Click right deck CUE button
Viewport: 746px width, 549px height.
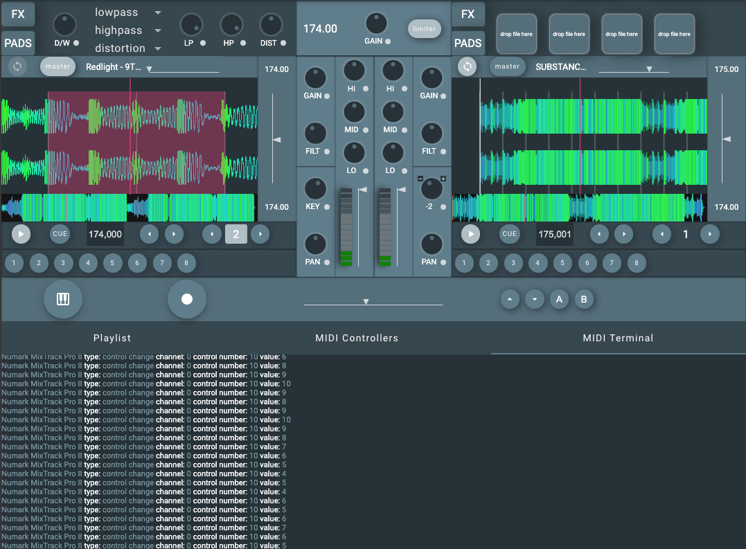pyautogui.click(x=510, y=234)
